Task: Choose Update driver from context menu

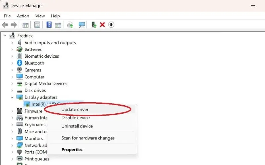Action: (75, 110)
